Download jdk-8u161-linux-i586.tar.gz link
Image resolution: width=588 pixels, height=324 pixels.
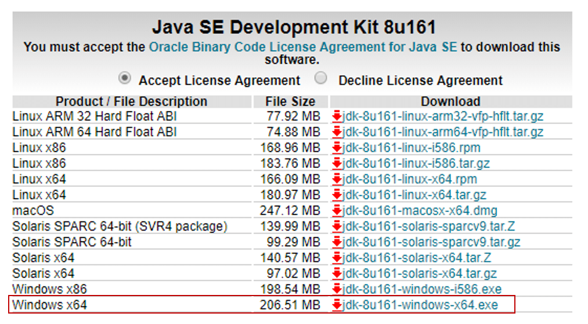coord(416,164)
